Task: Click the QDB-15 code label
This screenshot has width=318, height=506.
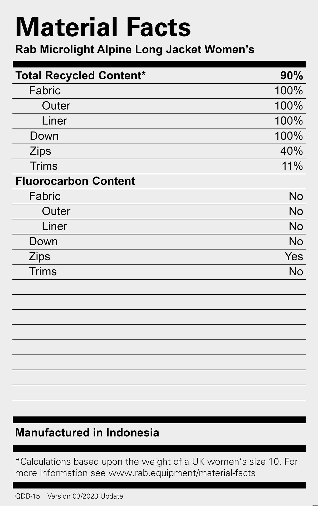Action: click(28, 496)
